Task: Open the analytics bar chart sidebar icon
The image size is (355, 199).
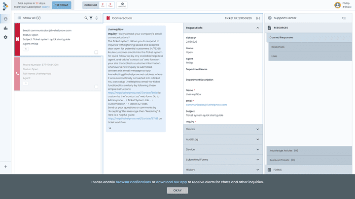Action: (5, 28)
